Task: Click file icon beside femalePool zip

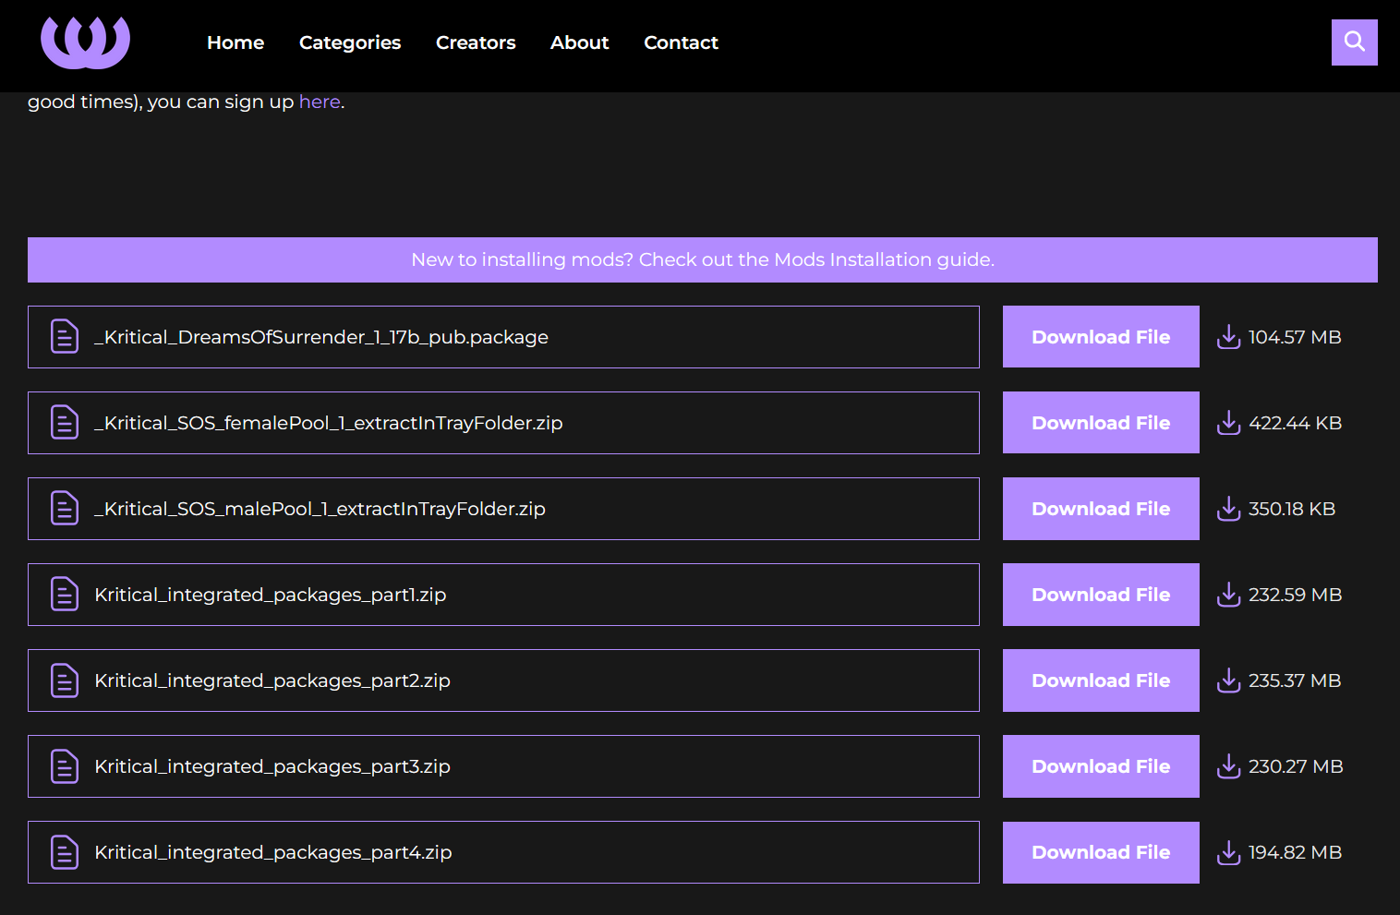Action: [x=65, y=423]
